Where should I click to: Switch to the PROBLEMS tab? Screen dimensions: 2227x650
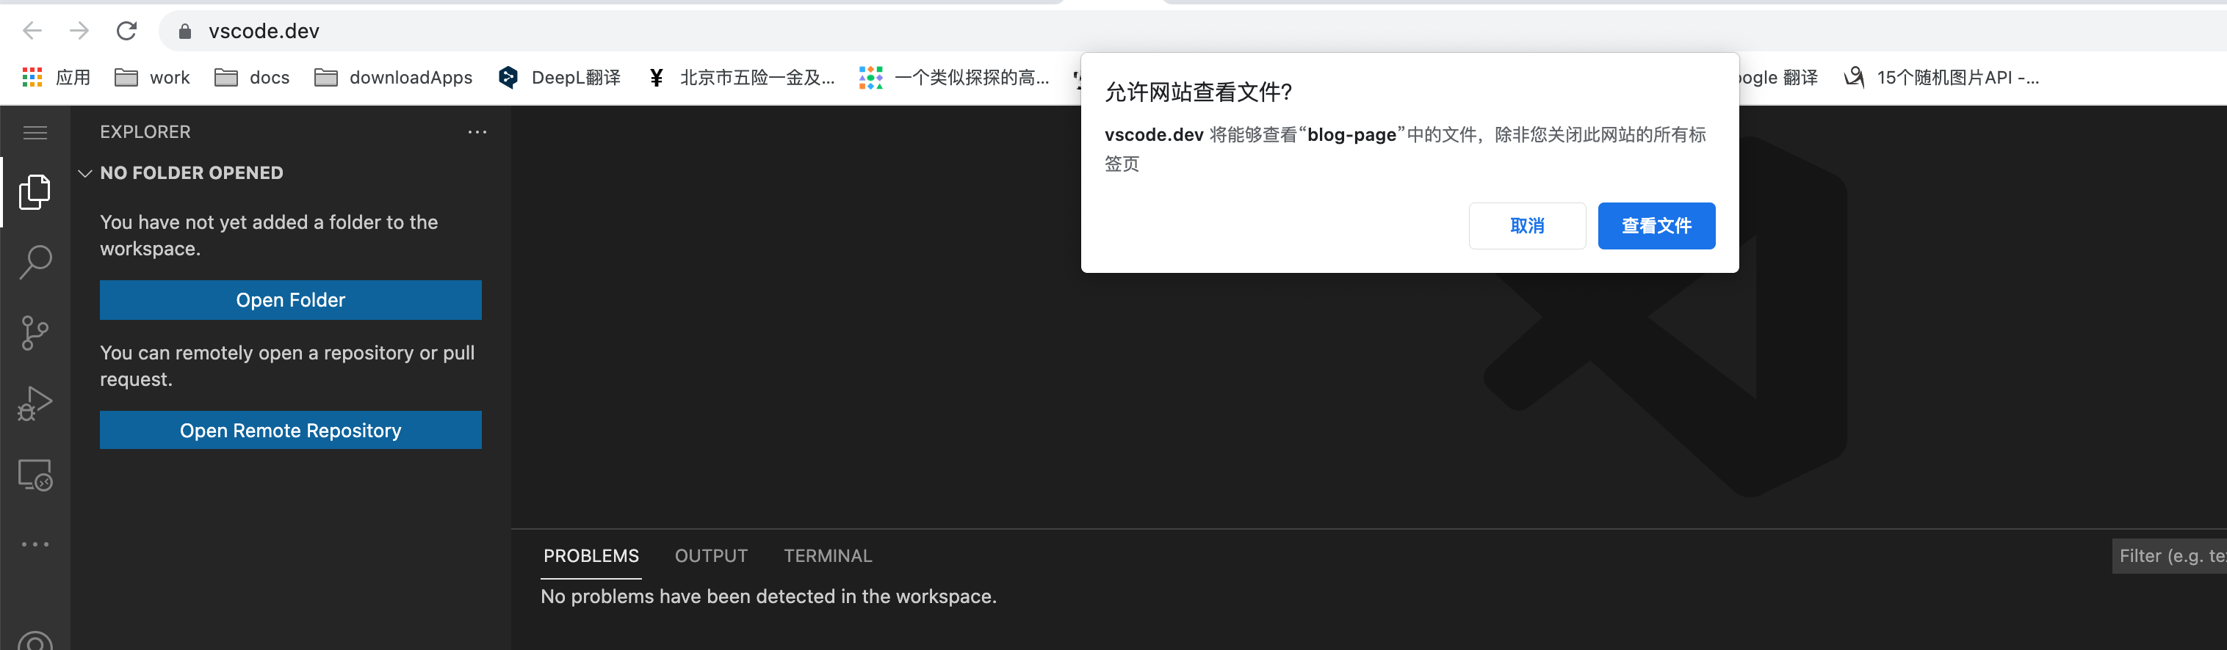pos(591,556)
